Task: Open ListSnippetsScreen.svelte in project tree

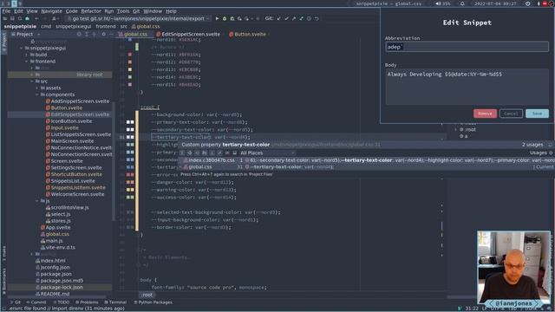Action: [x=78, y=135]
